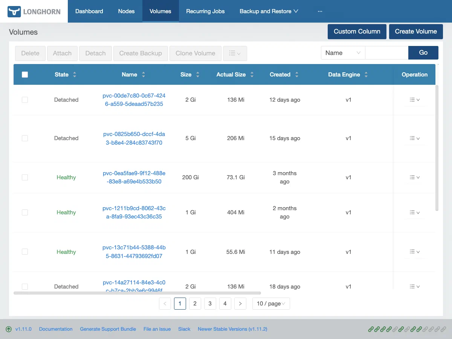Image resolution: width=452 pixels, height=339 pixels.
Task: Go to next page arrow
Action: pos(240,304)
